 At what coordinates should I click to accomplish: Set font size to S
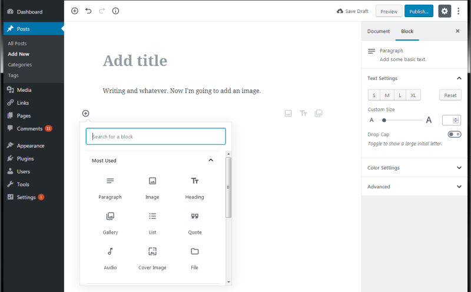click(x=374, y=95)
